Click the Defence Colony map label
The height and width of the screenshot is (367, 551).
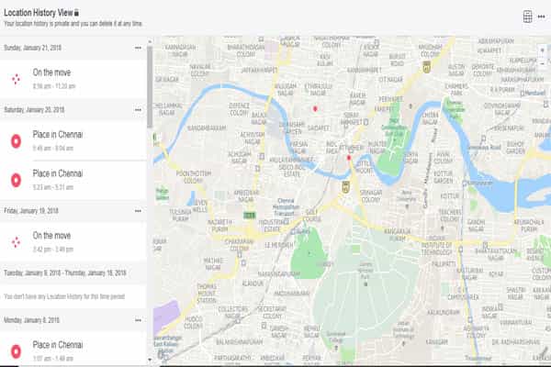click(x=240, y=109)
